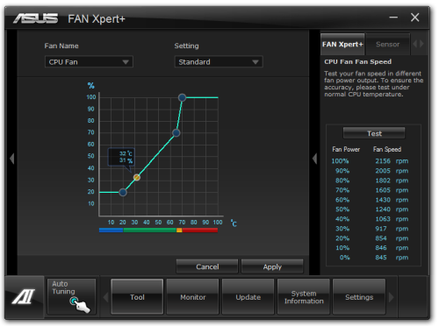Click the 32°C 31% tooltip box
Viewport: 439px width, 326px height.
[121, 157]
